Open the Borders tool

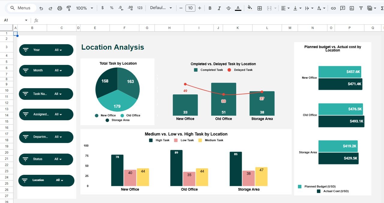259,8
